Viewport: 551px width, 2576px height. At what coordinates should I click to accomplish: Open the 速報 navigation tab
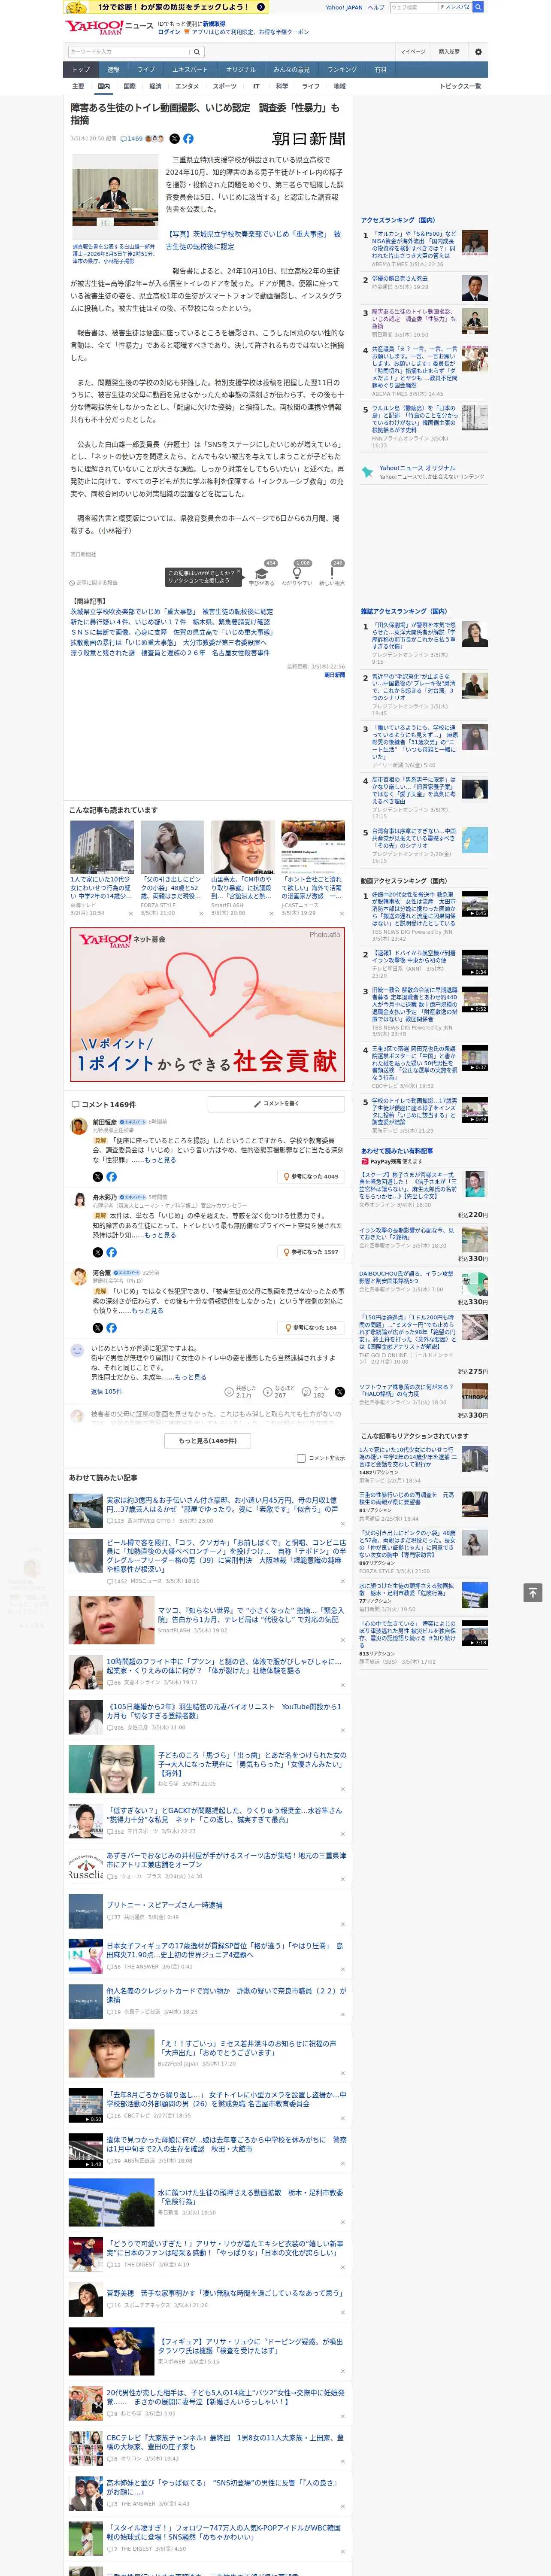(x=113, y=70)
